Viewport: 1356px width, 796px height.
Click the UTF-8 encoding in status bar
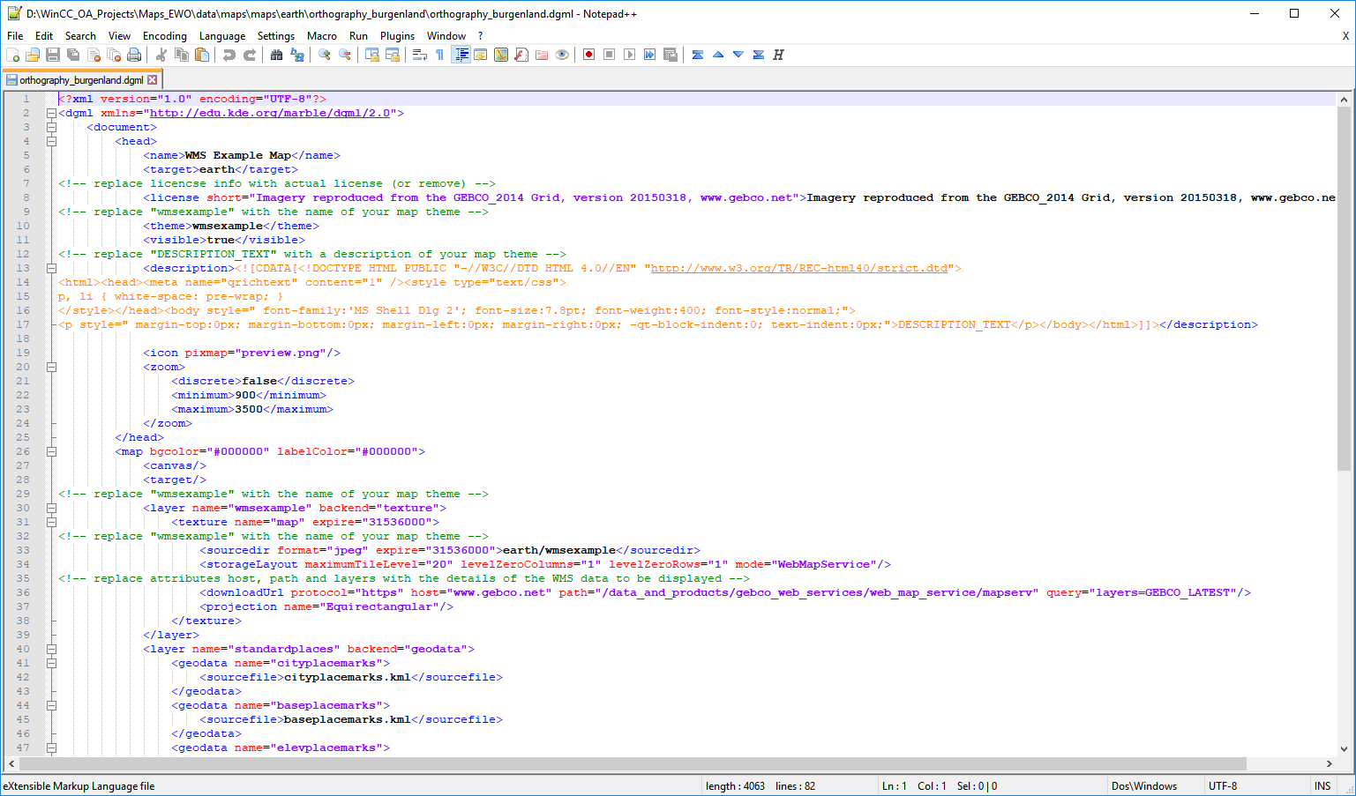pos(1222,786)
